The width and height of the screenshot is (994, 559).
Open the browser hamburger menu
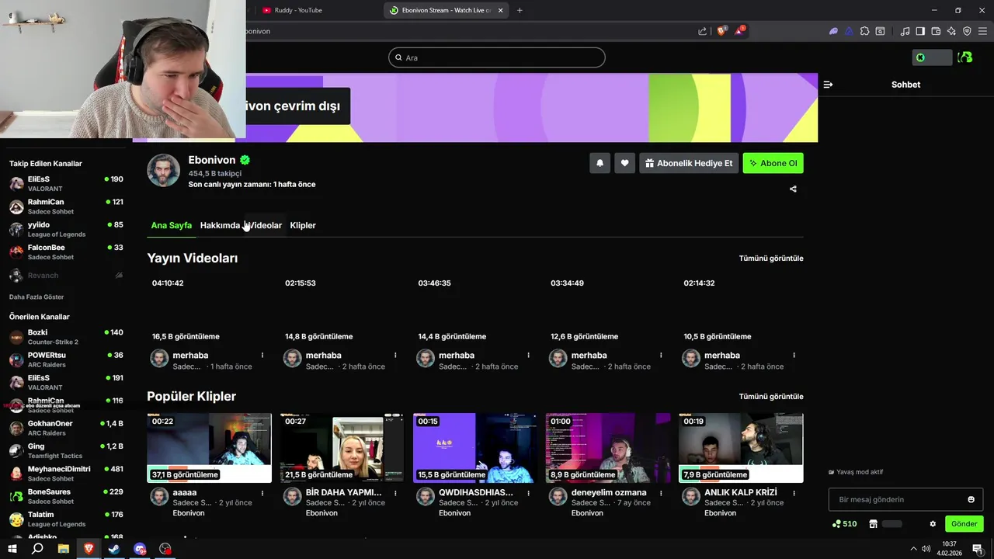pos(982,31)
